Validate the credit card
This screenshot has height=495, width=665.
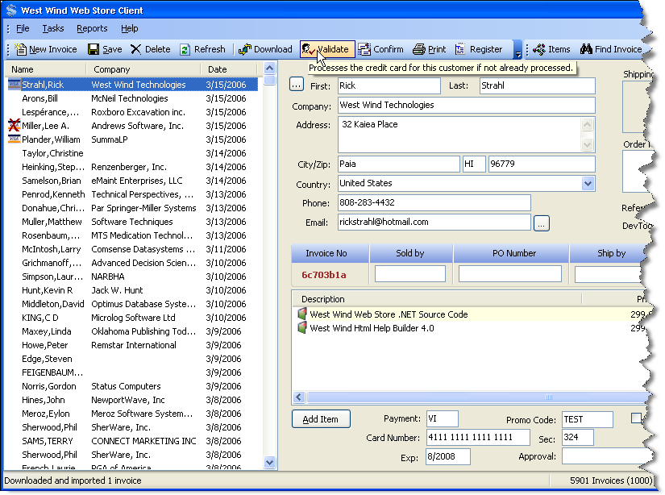point(326,49)
